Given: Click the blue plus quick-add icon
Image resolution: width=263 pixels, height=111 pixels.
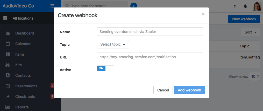Looking at the screenshot, I should point(134,6).
